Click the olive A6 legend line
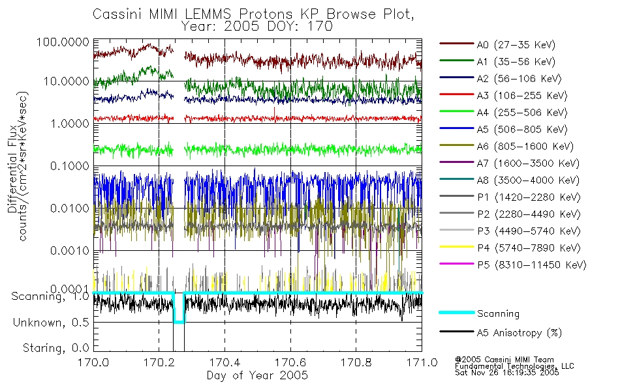This screenshot has height=391, width=620. pos(457,145)
